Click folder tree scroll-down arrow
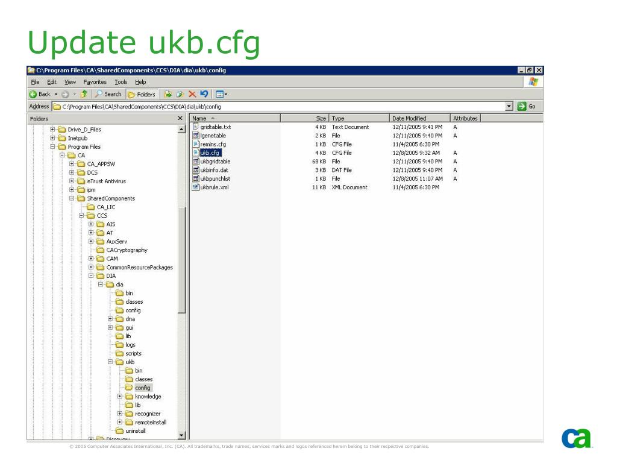The height and width of the screenshot is (463, 617). pyautogui.click(x=181, y=435)
